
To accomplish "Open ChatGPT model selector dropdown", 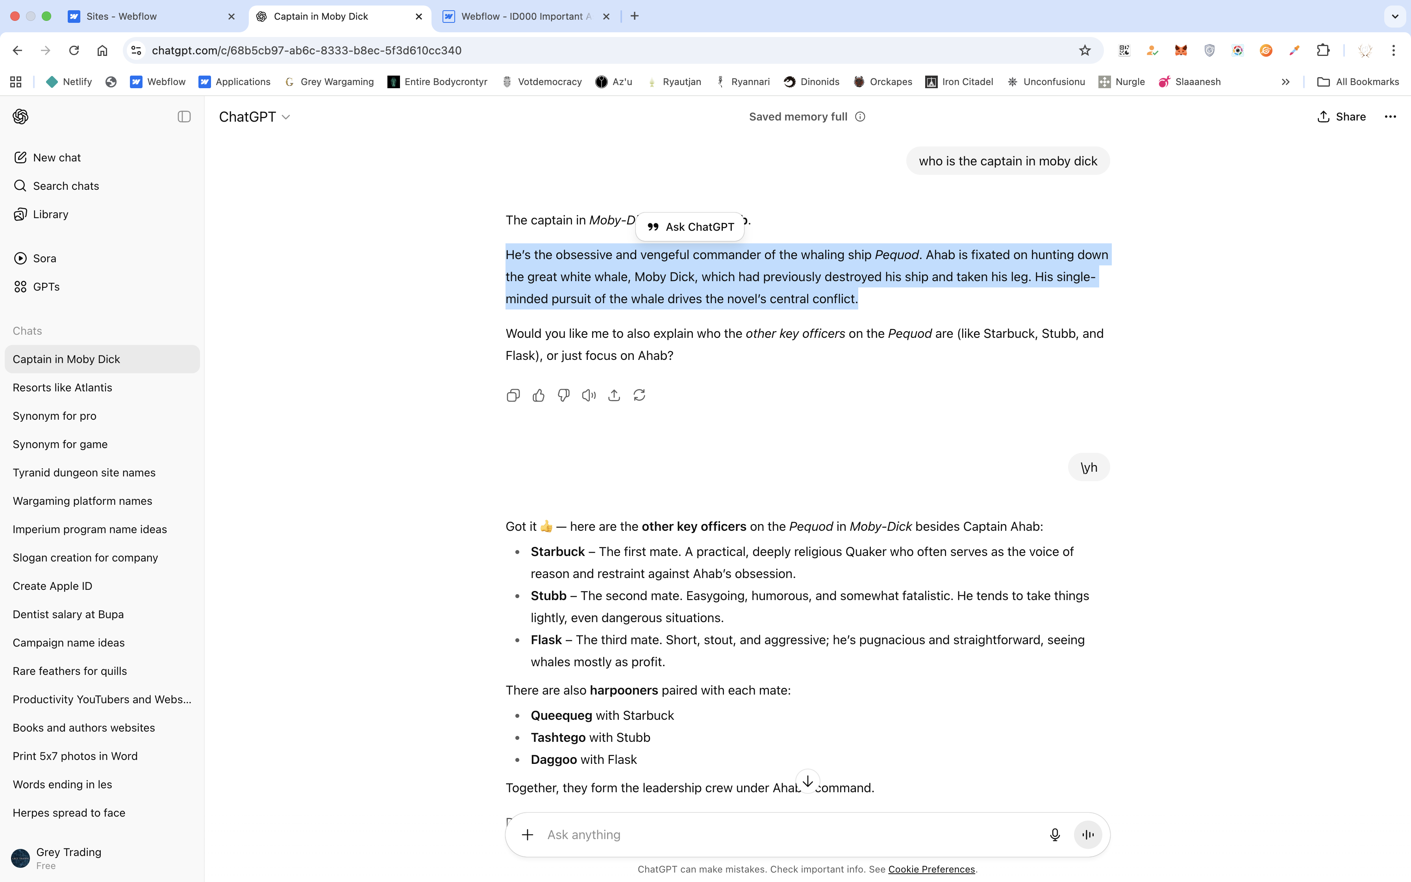I will point(255,117).
